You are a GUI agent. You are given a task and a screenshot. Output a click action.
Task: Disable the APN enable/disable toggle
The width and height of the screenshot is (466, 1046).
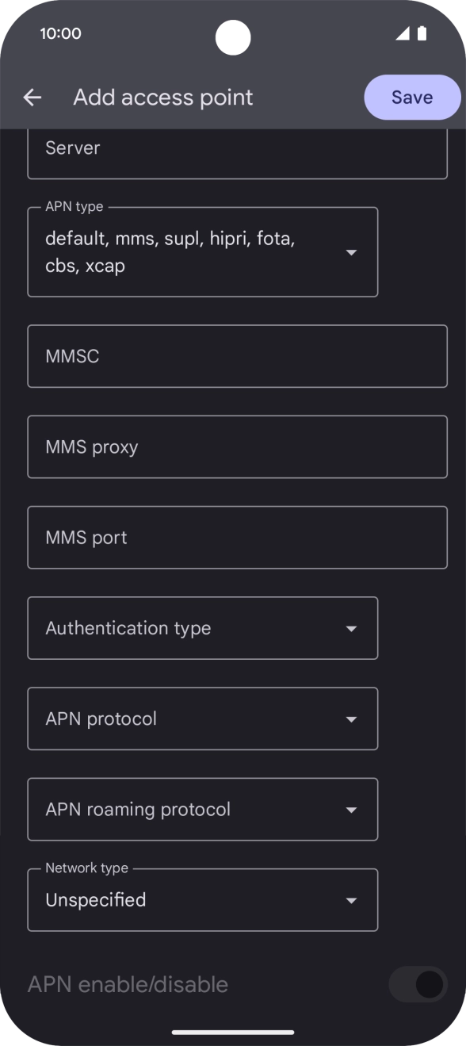(418, 984)
